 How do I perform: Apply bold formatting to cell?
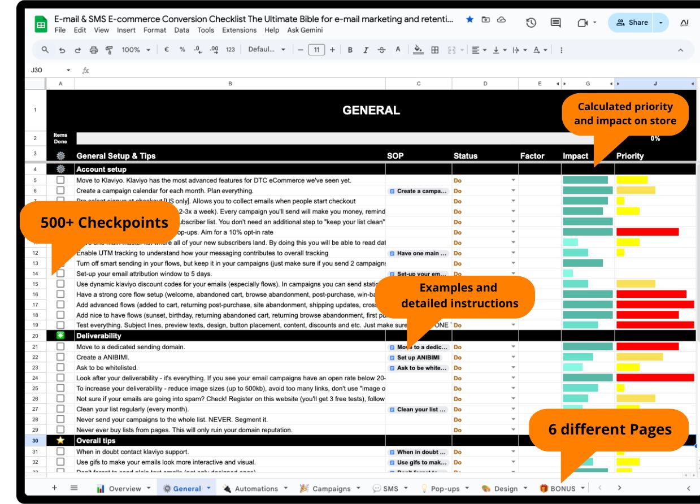point(350,50)
